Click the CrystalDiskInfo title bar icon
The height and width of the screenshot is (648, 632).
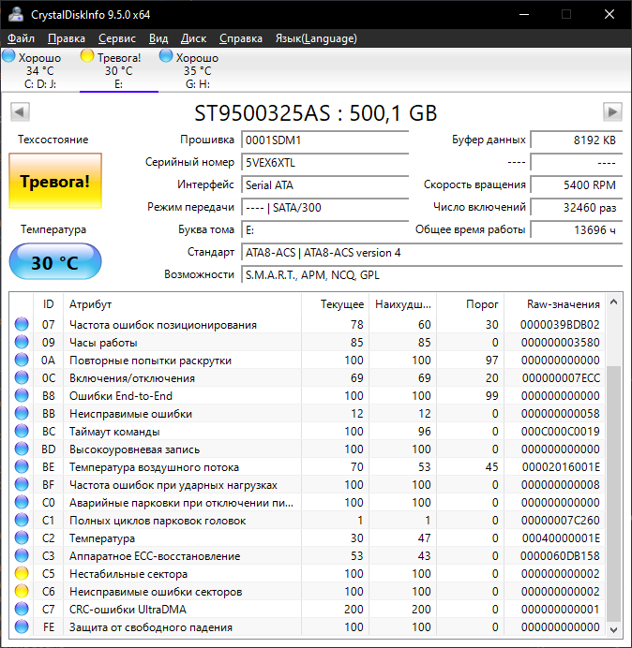pyautogui.click(x=16, y=14)
